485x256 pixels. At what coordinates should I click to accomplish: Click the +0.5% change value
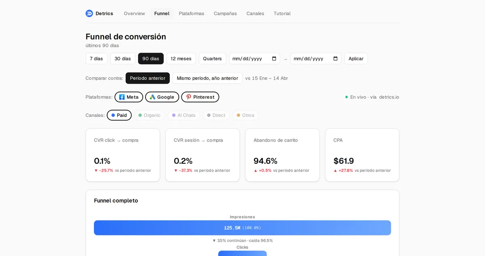(x=265, y=171)
